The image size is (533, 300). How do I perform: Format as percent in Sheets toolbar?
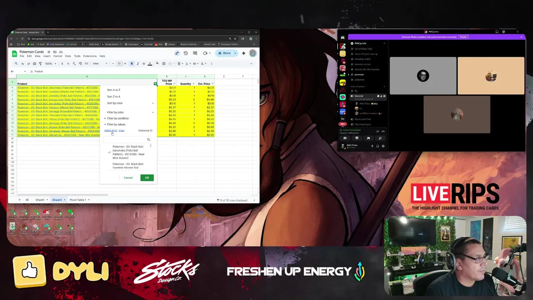click(x=68, y=64)
